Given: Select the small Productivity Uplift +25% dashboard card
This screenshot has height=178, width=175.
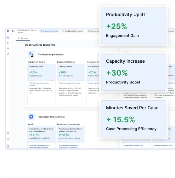Looking at the screenshot, I should click(x=42, y=72).
